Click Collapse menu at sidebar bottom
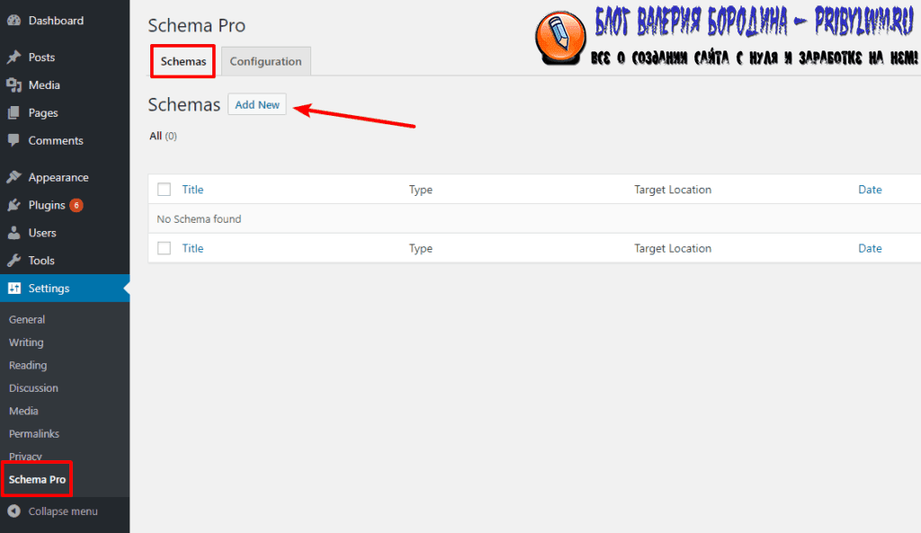The height and width of the screenshot is (533, 921). tap(63, 511)
